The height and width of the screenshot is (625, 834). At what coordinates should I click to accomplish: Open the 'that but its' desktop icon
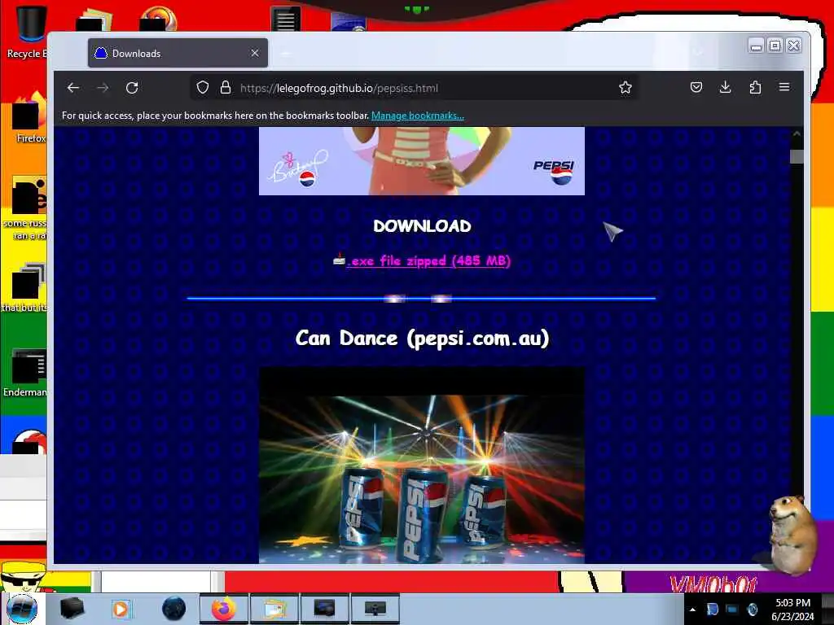tap(25, 287)
